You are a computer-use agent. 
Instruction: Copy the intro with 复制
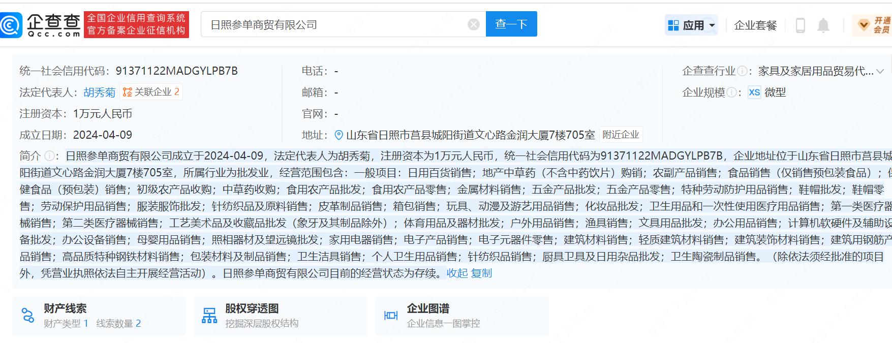click(x=481, y=273)
